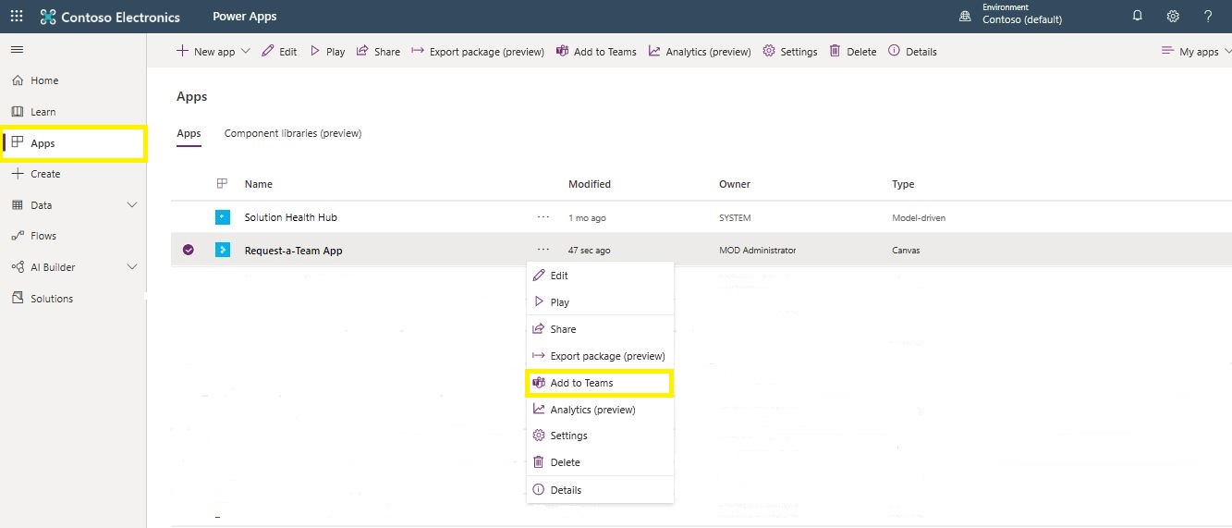Expand the Data chevron
The image size is (1232, 528).
(x=131, y=205)
